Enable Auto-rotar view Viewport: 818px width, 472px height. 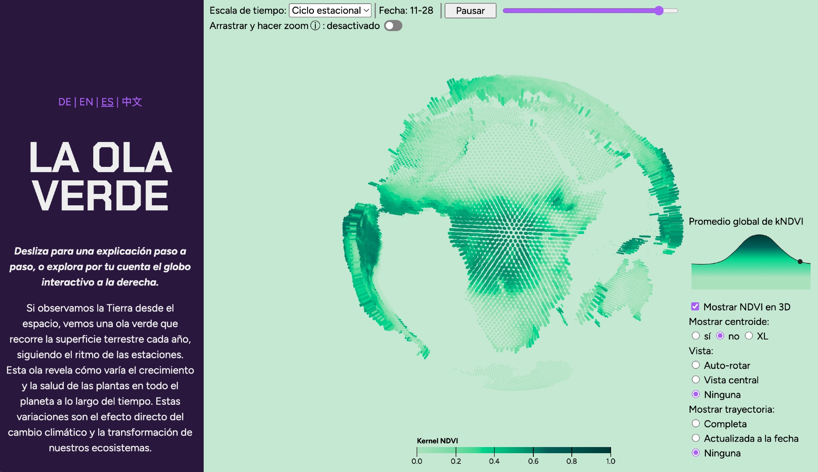(695, 365)
